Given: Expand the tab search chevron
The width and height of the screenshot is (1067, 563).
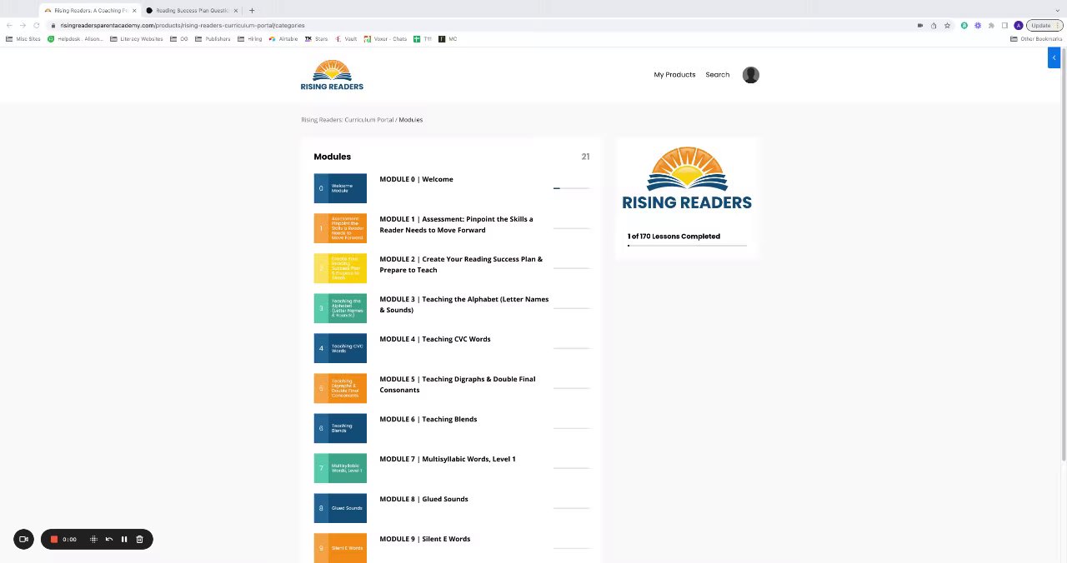Looking at the screenshot, I should pos(1057,10).
